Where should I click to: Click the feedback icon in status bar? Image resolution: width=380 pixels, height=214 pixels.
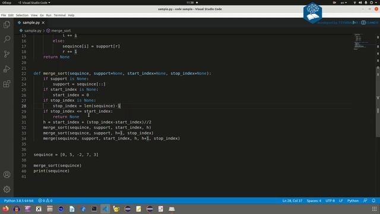click(x=365, y=201)
